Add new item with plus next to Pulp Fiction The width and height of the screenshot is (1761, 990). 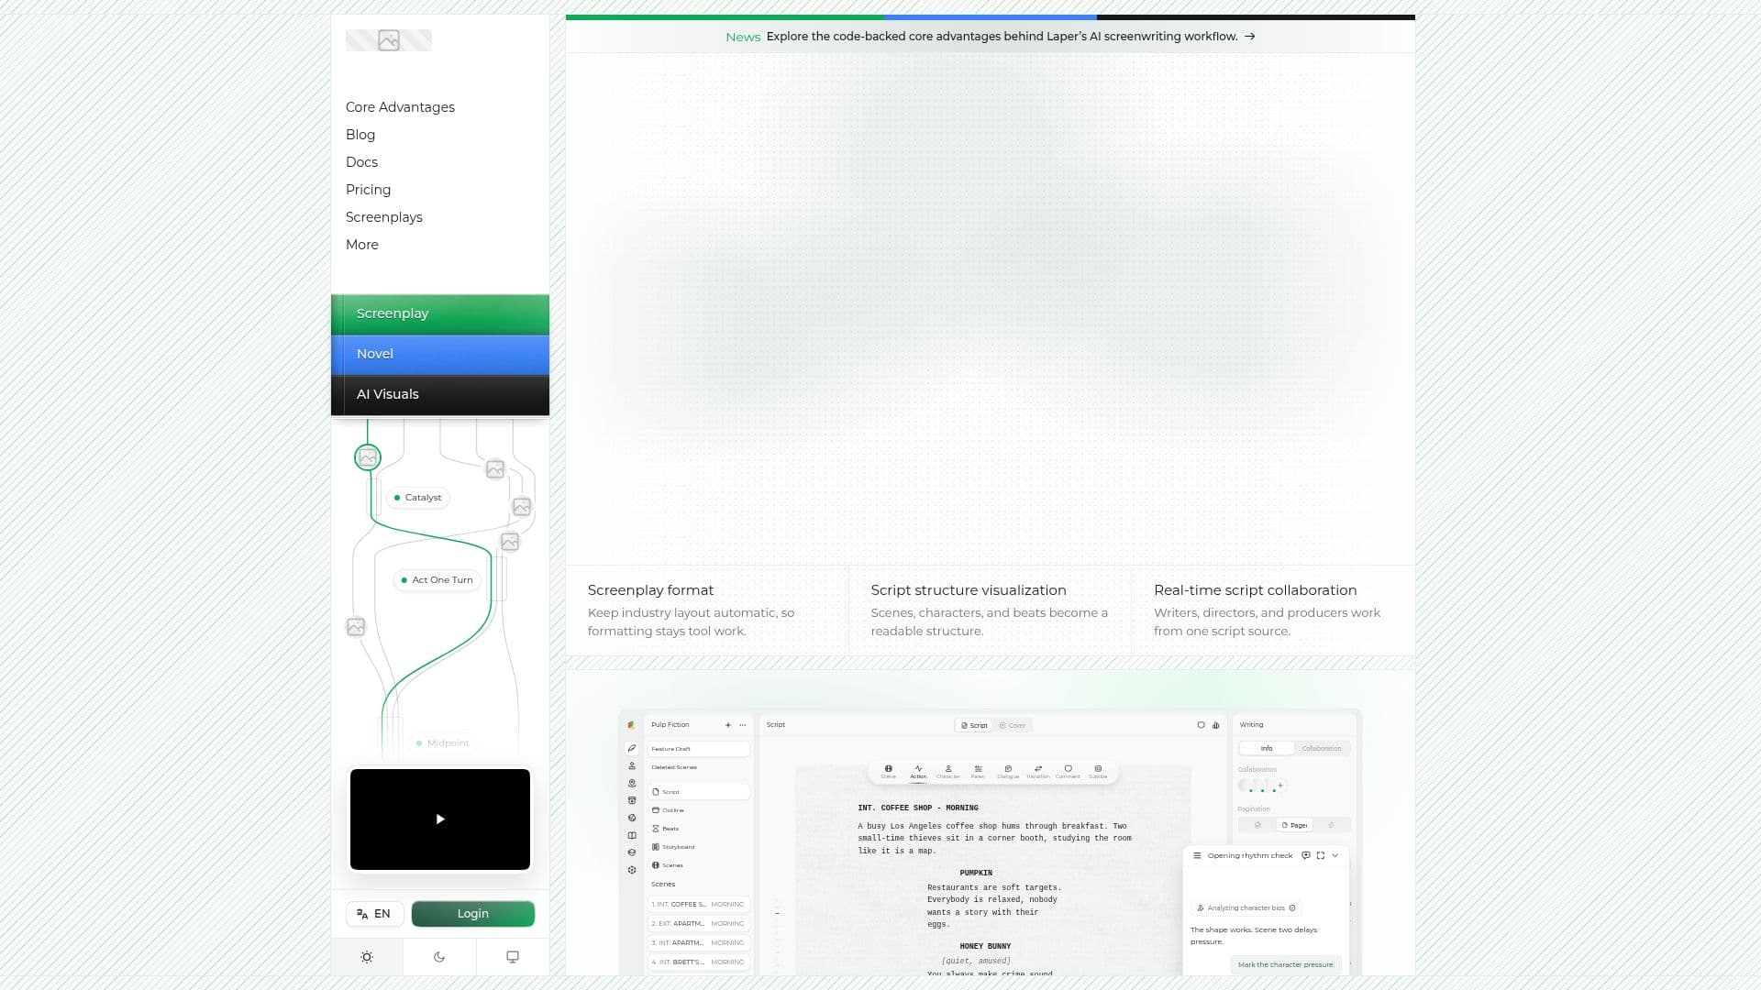click(728, 725)
